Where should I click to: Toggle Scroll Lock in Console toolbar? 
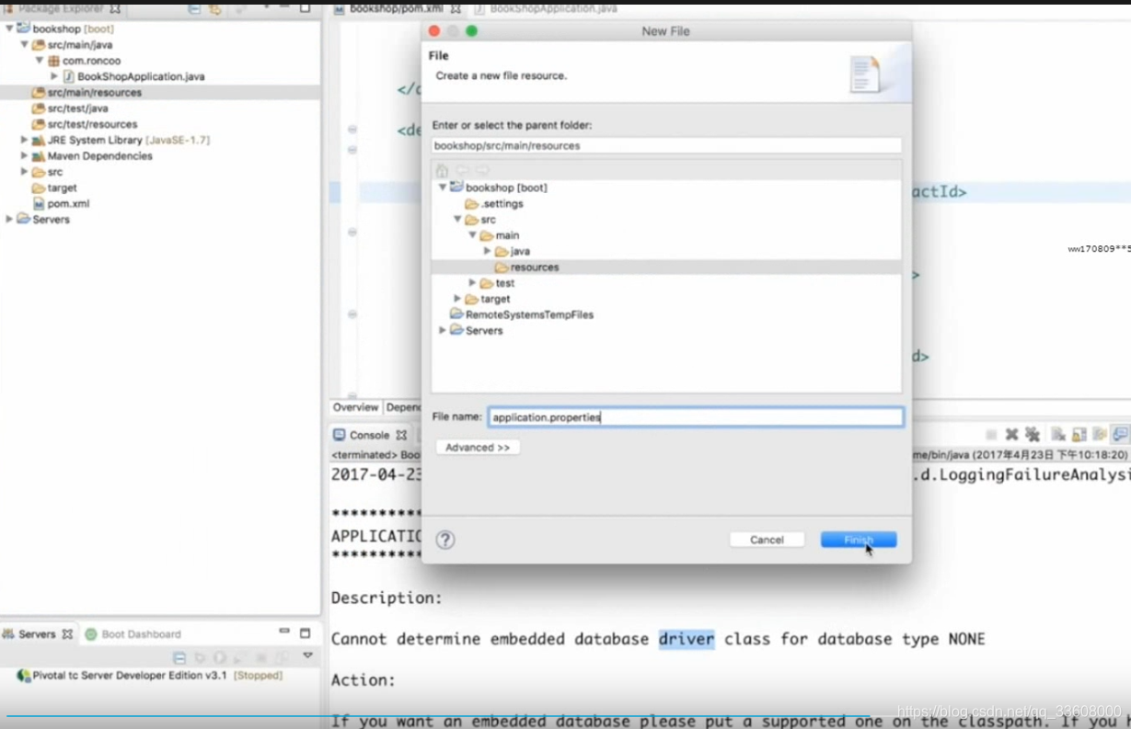pos(1079,435)
